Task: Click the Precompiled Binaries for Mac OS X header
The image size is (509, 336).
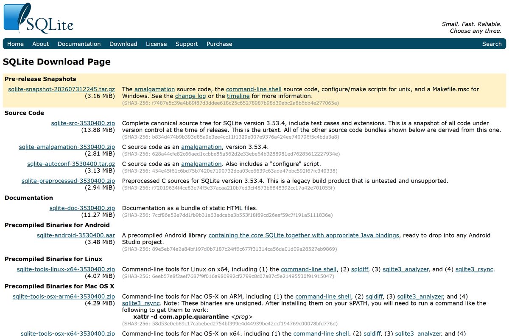Action: coord(60,286)
